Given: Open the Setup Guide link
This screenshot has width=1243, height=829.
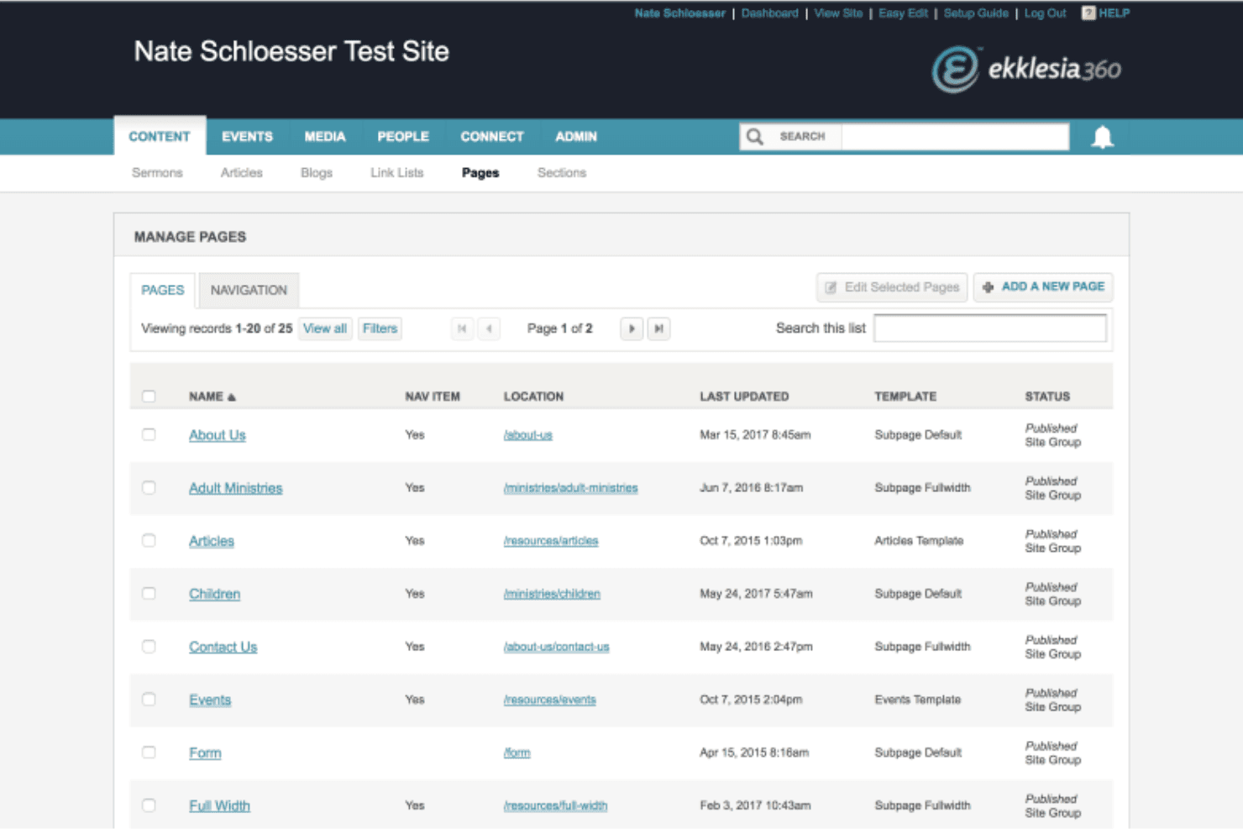Looking at the screenshot, I should point(976,13).
